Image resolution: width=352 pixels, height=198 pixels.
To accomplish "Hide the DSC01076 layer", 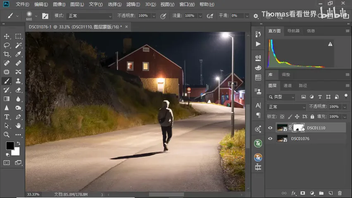I will click(x=270, y=139).
